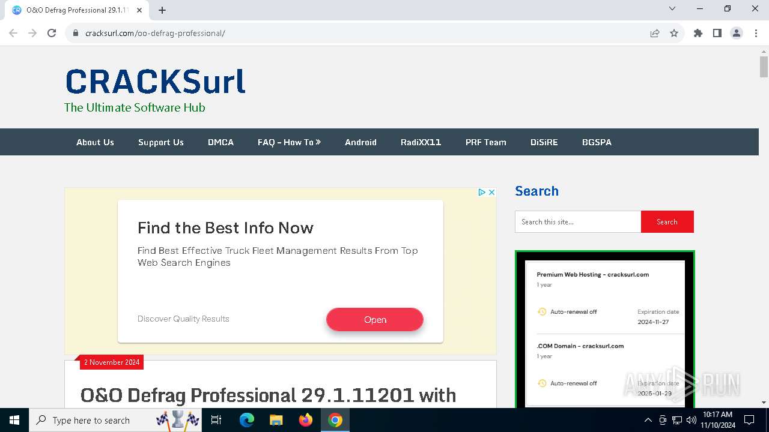Open Chrome profile avatar
This screenshot has width=769, height=432.
pos(737,34)
